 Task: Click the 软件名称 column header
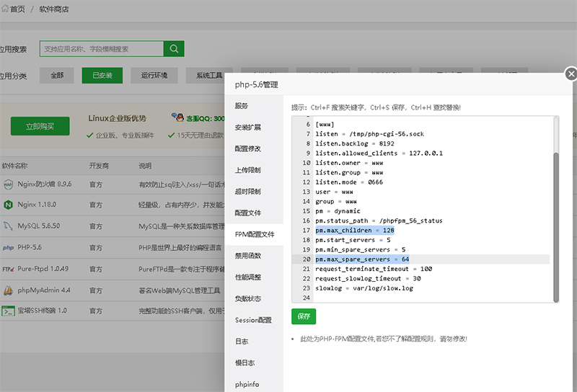click(14, 166)
